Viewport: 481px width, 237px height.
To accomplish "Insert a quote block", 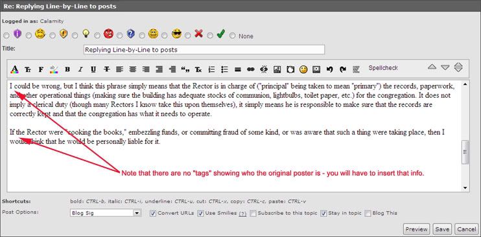I will [185, 69].
